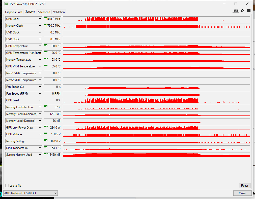Click the GPU Clock history graph
Image resolution: width=255 pixels, height=199 pixels.
point(156,19)
